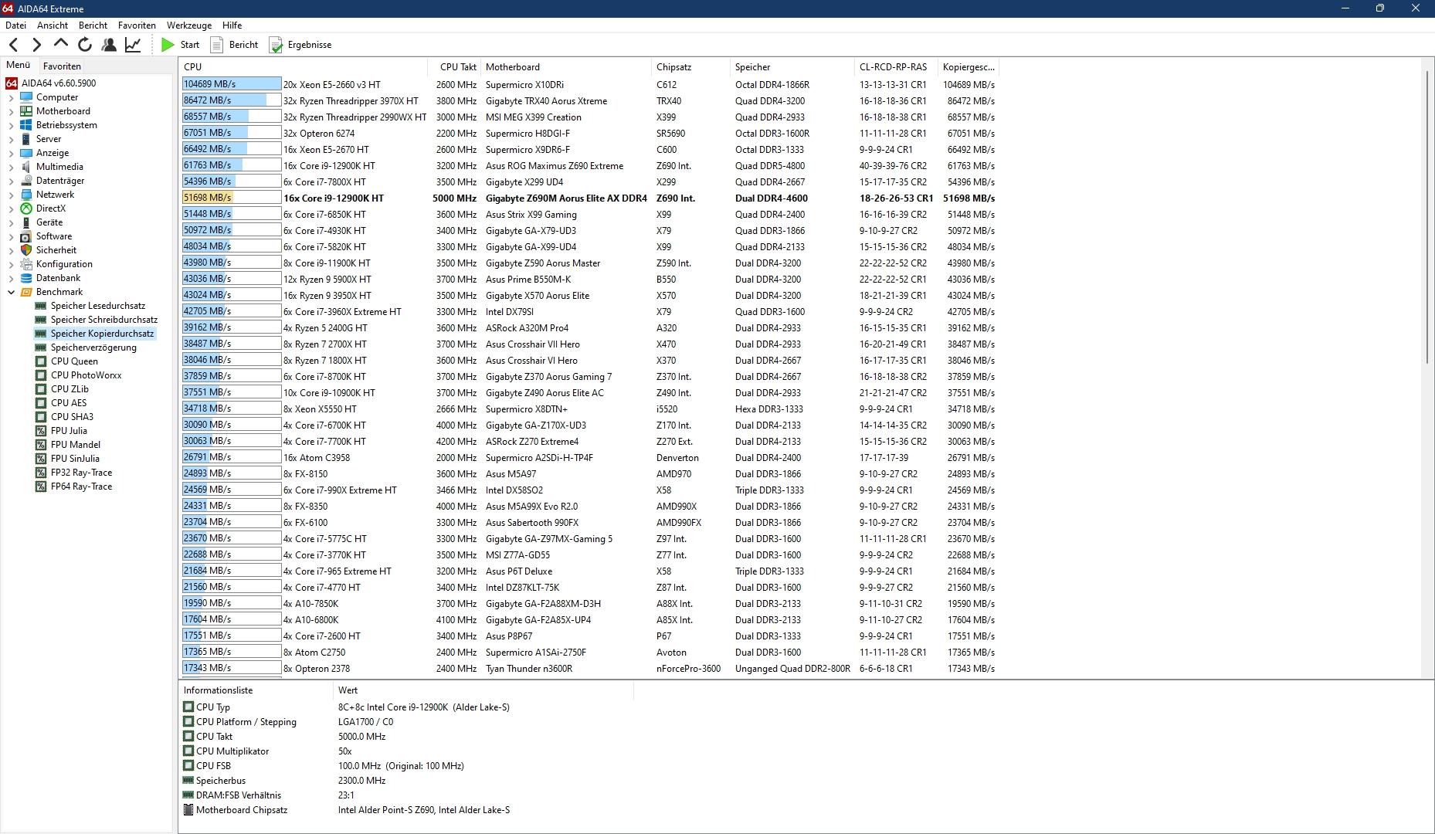1435x834 pixels.
Task: Expand the Betriebssystem tree node
Action: click(11, 125)
